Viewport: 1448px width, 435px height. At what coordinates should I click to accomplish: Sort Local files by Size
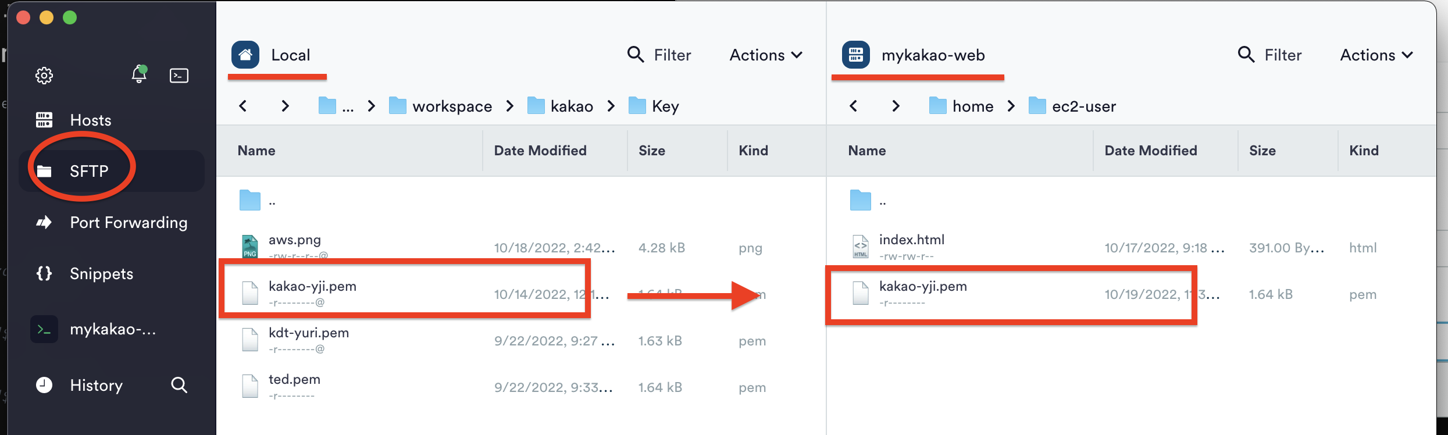(x=652, y=151)
